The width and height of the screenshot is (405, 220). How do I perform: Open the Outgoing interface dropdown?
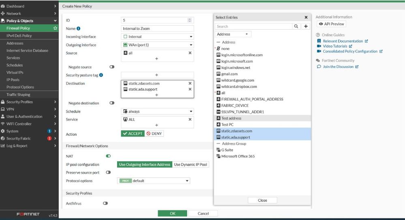tap(157, 45)
